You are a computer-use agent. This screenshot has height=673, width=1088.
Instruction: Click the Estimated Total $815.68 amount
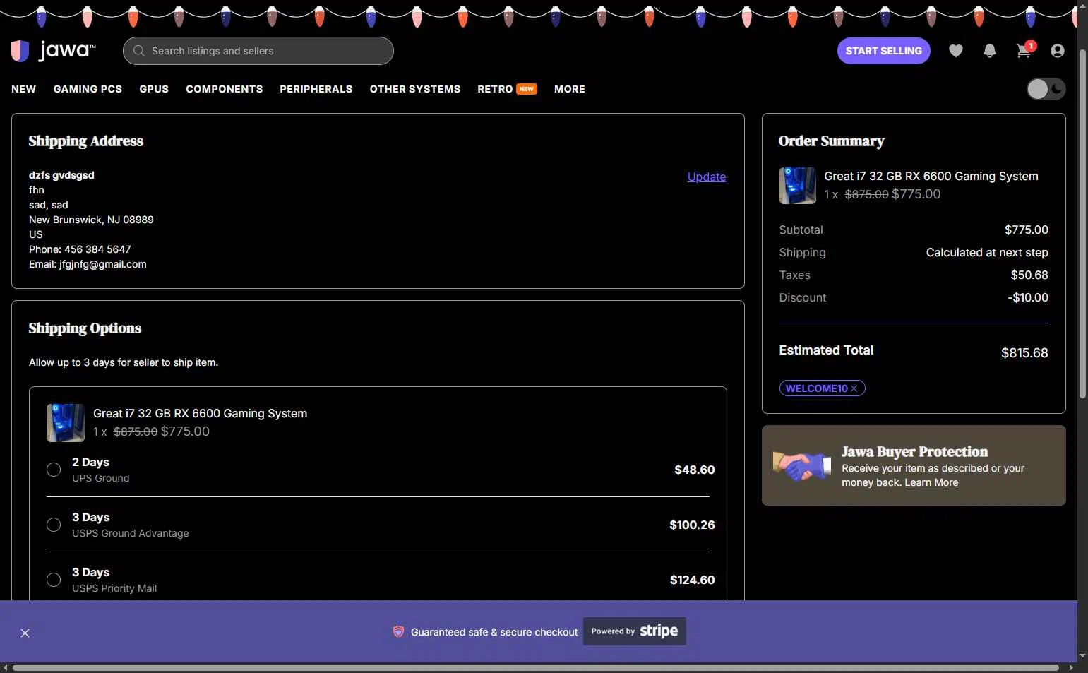[x=1024, y=352]
